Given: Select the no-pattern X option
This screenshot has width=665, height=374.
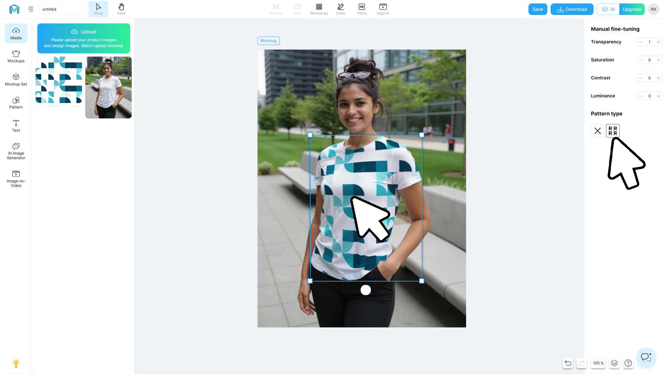Looking at the screenshot, I should pos(598,131).
